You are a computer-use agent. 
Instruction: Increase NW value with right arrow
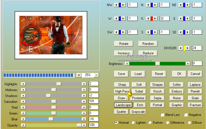[x=123, y=5]
